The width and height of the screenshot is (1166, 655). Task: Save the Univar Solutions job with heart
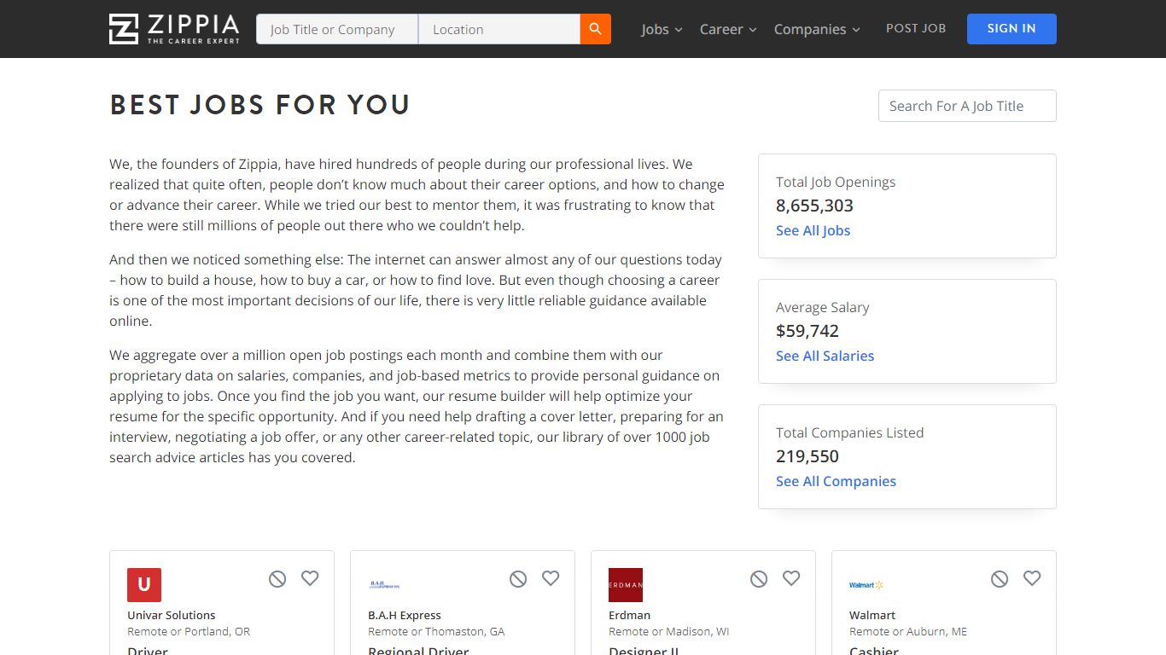[310, 578]
